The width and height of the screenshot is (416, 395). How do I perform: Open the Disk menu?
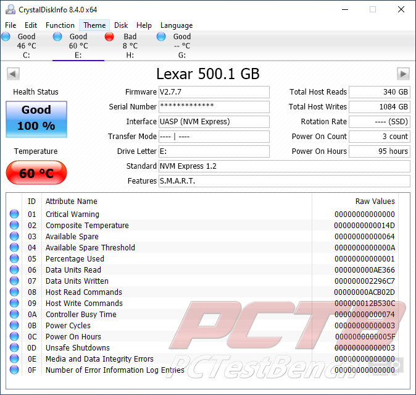(121, 25)
